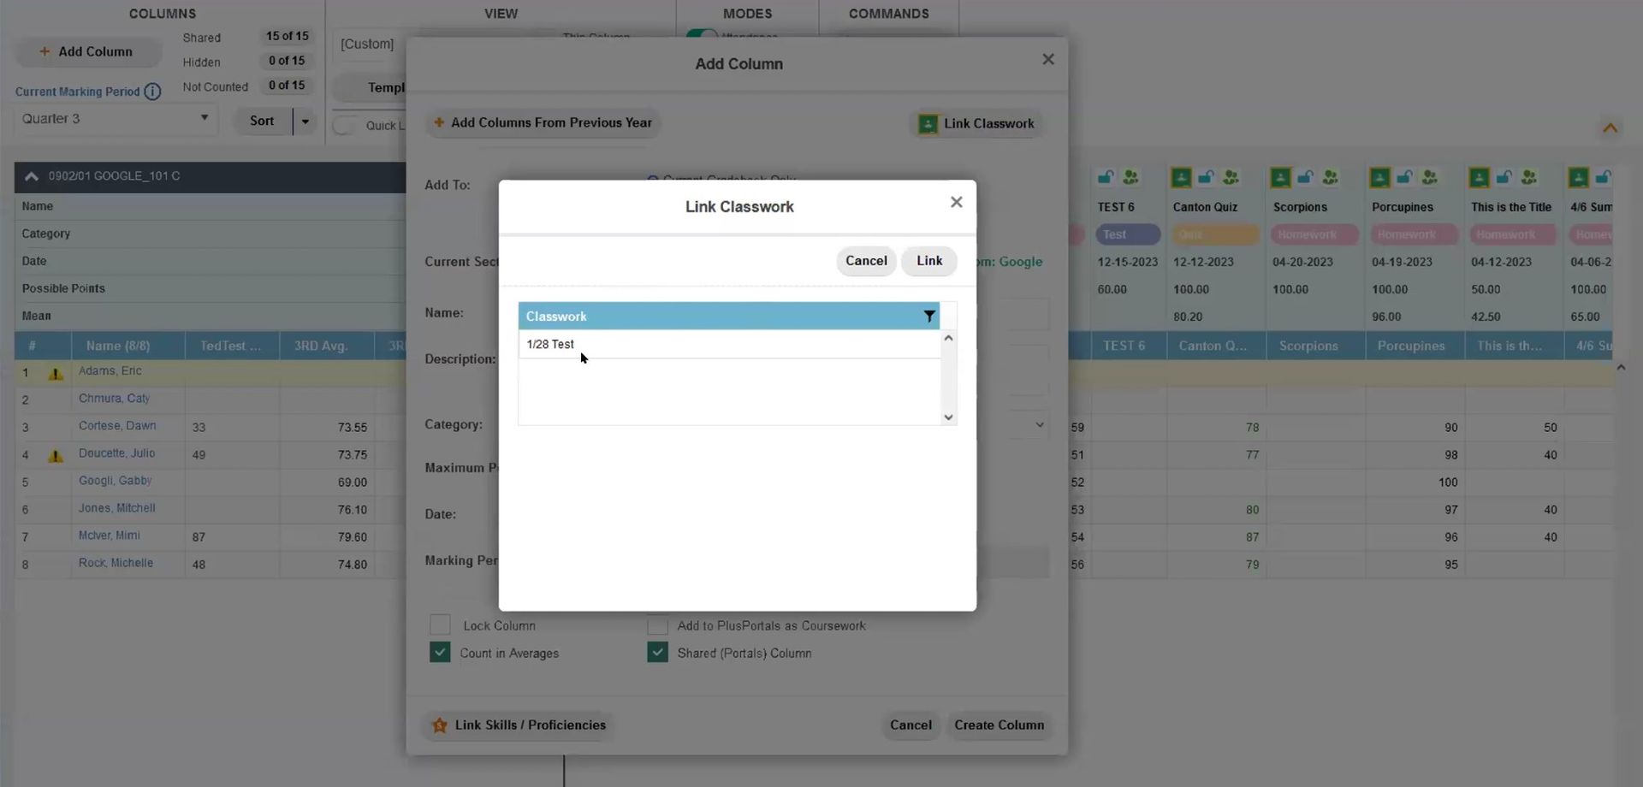Click Create Column
Viewport: 1643px width, 787px height.
[999, 725]
